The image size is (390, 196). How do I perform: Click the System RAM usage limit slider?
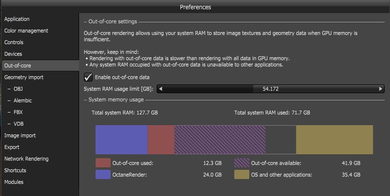point(270,89)
